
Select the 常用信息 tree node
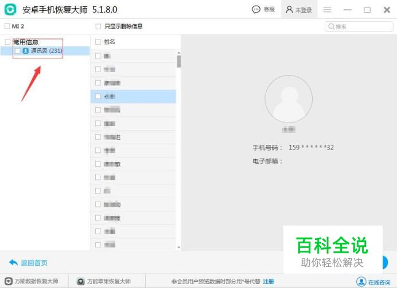26,42
